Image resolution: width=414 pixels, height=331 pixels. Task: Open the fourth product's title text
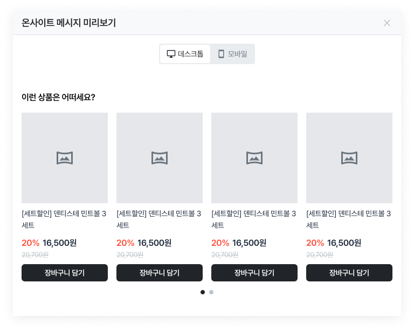pos(349,219)
